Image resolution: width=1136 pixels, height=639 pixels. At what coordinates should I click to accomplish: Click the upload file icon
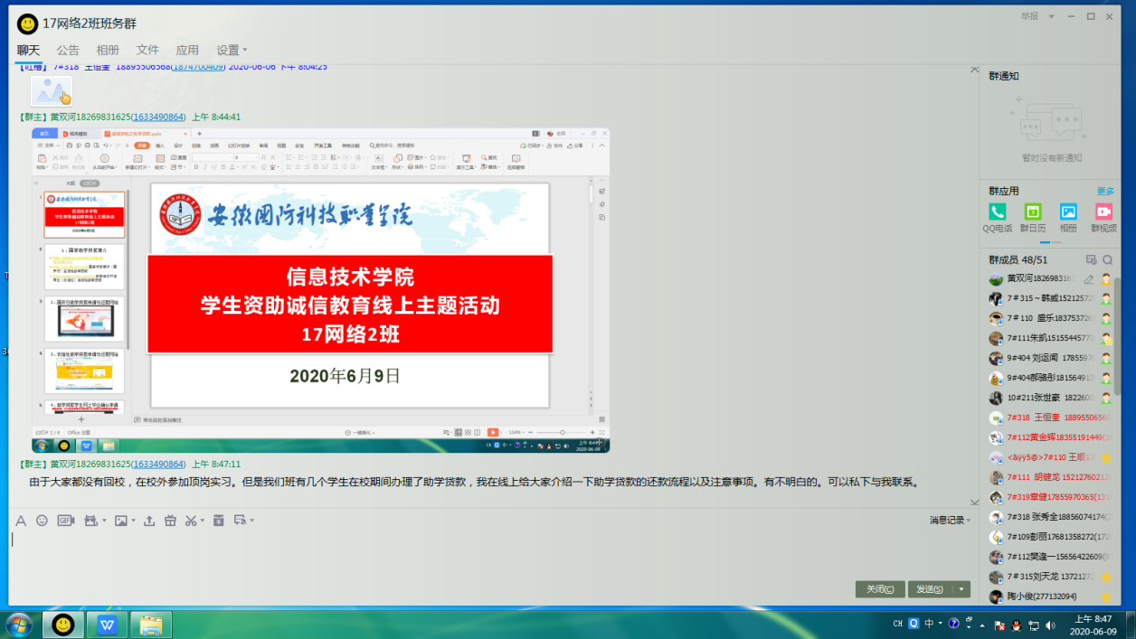pyautogui.click(x=149, y=521)
